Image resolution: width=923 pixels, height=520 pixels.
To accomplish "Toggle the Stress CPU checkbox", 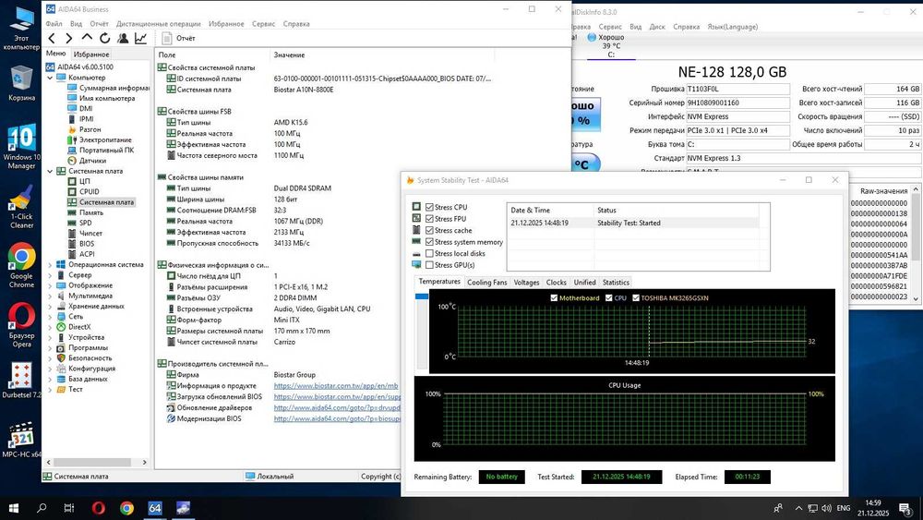I will 430,207.
